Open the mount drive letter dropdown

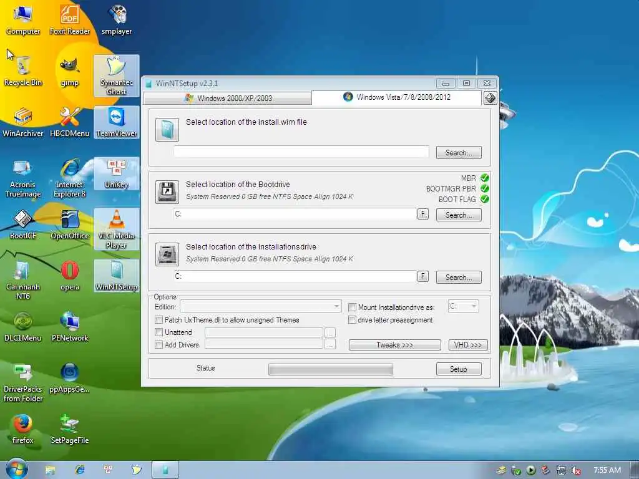pos(464,306)
